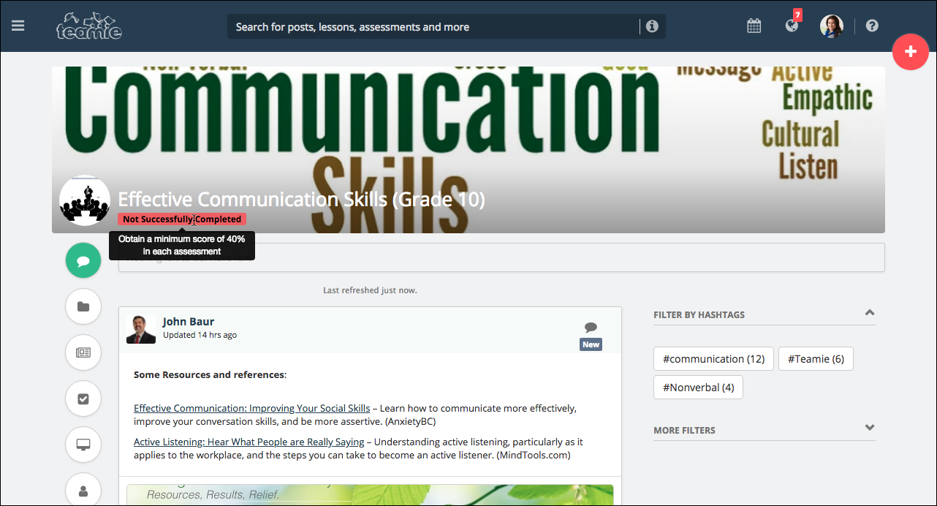The image size is (937, 506).
Task: Click the help question mark icon
Action: (872, 26)
